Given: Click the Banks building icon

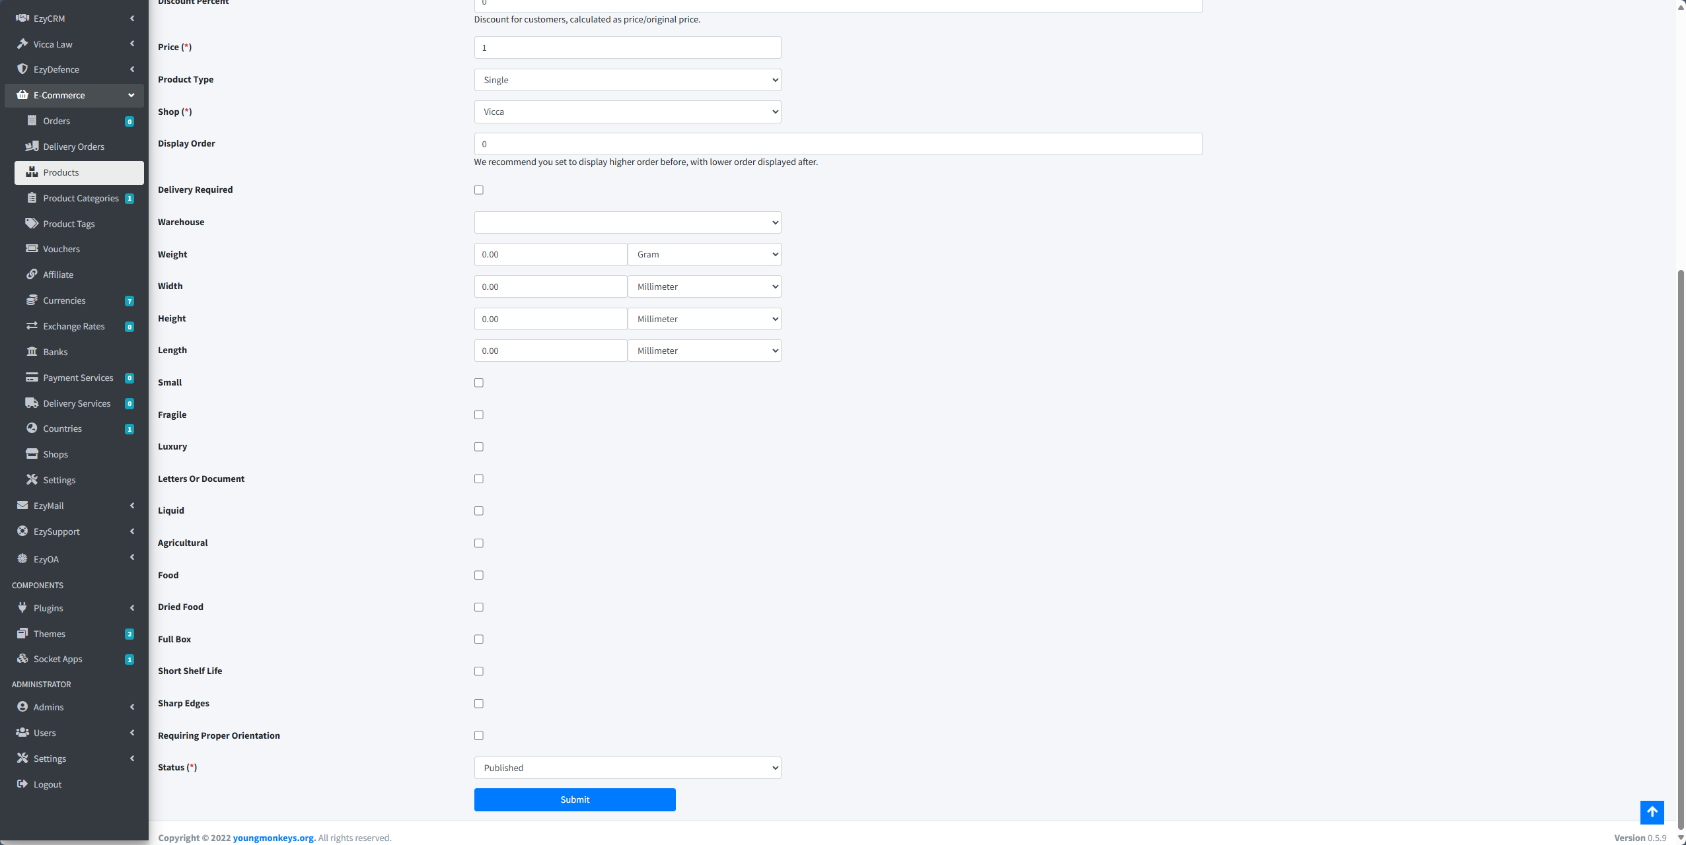Looking at the screenshot, I should click(x=32, y=352).
